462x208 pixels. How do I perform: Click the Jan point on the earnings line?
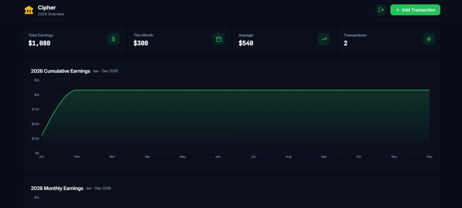coord(42,136)
